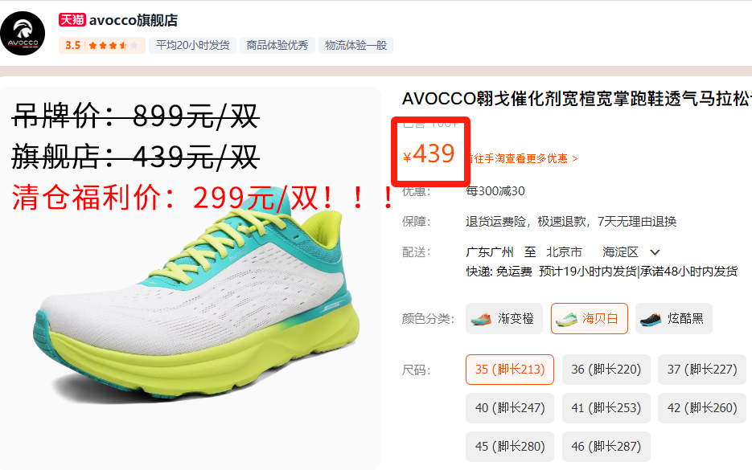
Task: Choose size 40 (脚长247)
Action: tap(510, 408)
